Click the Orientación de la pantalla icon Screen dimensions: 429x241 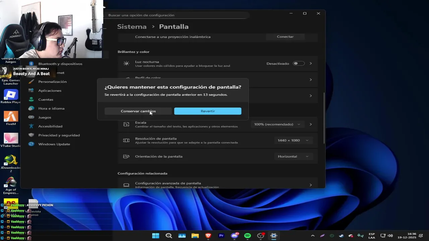[x=126, y=156]
